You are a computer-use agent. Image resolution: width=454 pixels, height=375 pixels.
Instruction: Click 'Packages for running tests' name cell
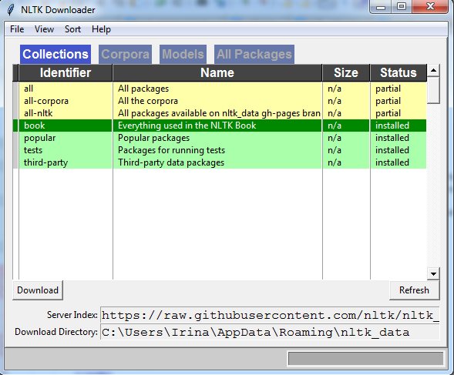click(x=217, y=150)
